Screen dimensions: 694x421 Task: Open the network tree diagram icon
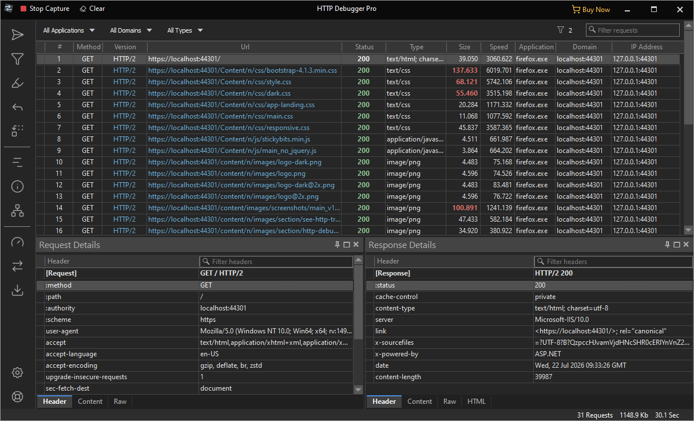[17, 210]
